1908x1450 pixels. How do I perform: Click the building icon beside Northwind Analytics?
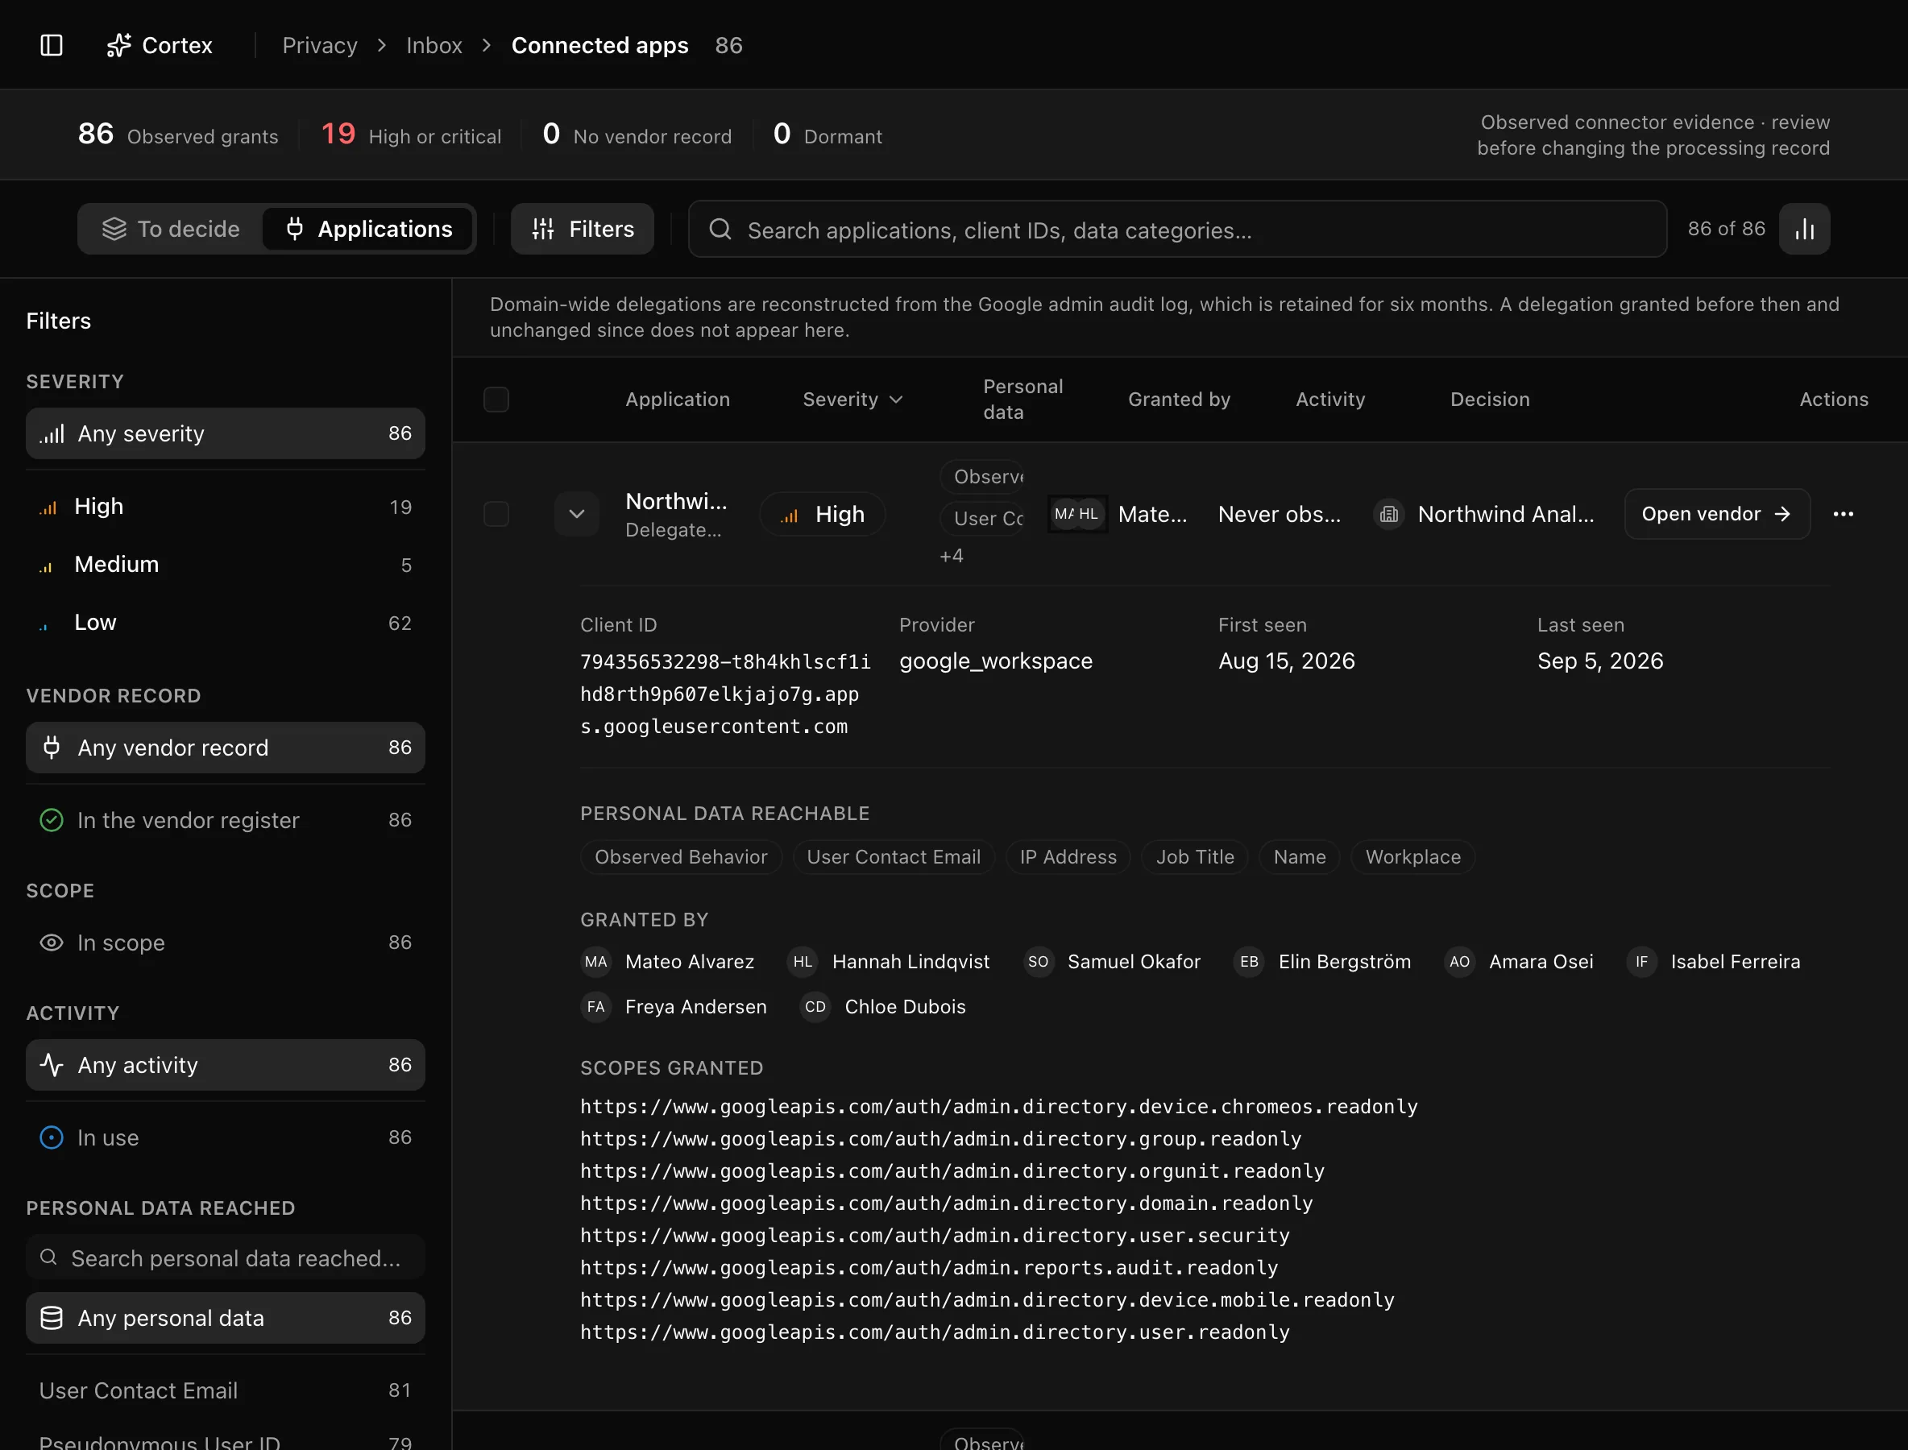click(1388, 515)
